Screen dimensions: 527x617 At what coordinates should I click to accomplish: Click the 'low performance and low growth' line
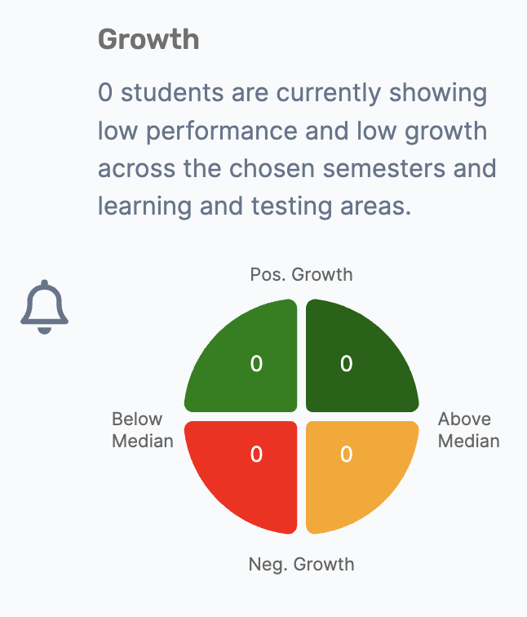(292, 131)
